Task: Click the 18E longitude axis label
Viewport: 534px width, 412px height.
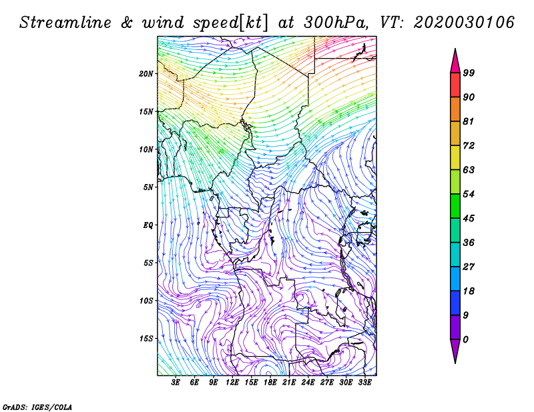Action: click(270, 382)
